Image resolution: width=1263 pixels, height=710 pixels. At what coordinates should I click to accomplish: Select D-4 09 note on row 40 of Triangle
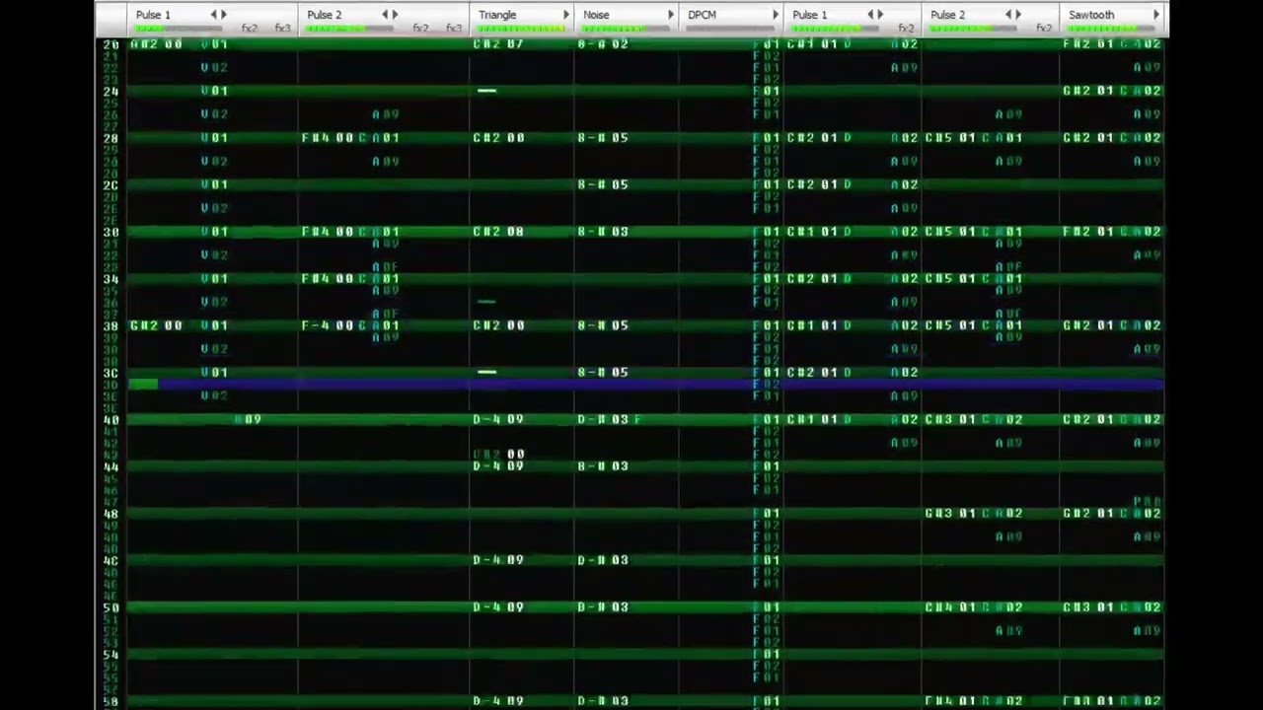point(498,420)
